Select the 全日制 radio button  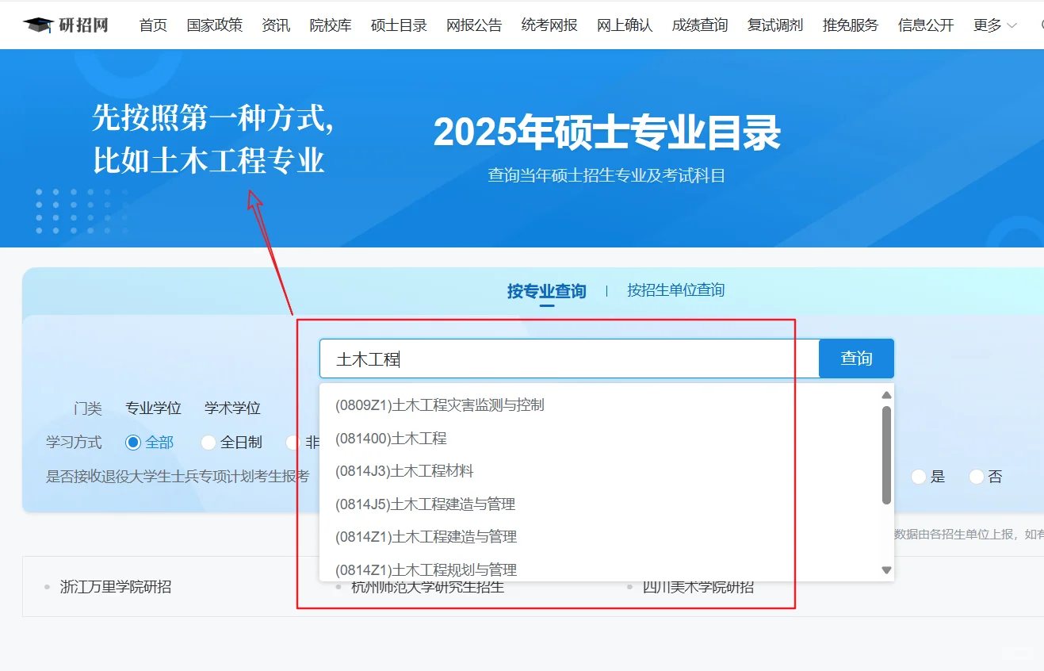pyautogui.click(x=208, y=443)
